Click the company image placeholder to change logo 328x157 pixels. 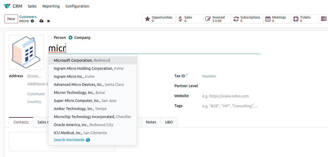[26, 52]
